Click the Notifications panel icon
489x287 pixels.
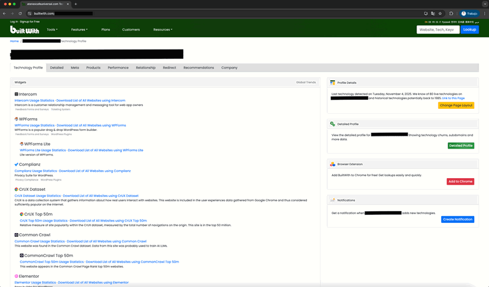(333, 200)
